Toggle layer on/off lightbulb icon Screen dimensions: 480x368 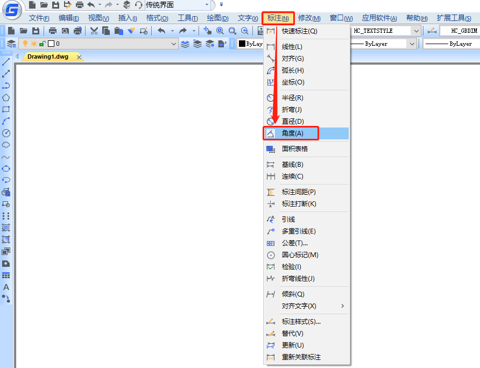(25, 44)
